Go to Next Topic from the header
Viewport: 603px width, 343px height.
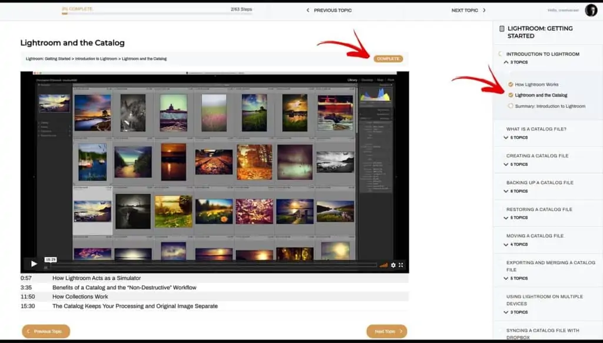(x=465, y=11)
